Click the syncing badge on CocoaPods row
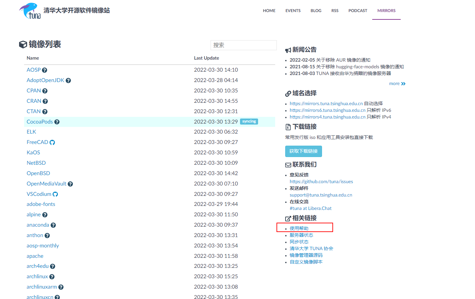Screen dimensions: 475x299 pos(249,122)
